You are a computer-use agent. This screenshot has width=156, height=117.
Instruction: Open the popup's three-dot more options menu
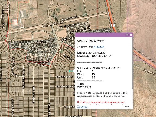[127, 107]
